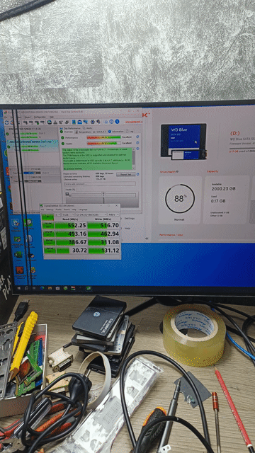Launch Microsoft Edge from the taskbar
255x453 pixels.
[42, 288]
